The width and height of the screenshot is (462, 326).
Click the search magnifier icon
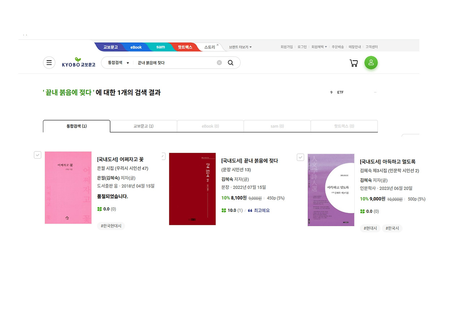click(231, 62)
